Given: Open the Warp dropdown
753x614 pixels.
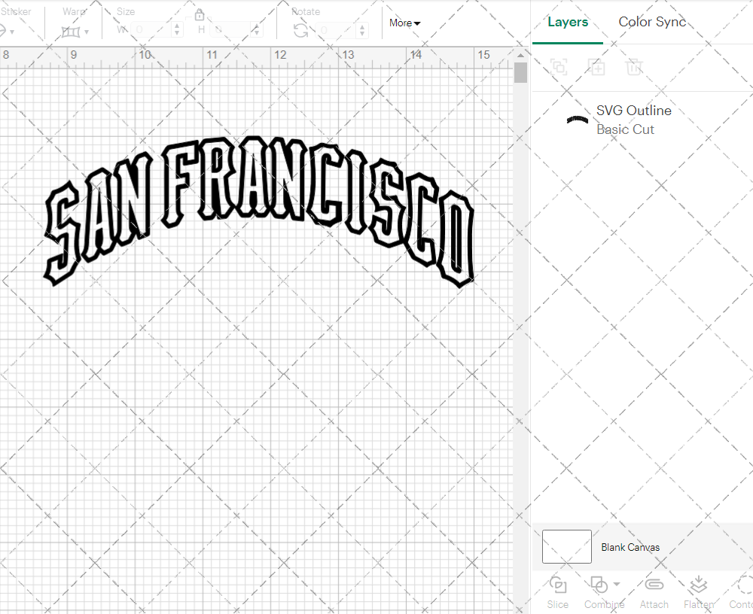Looking at the screenshot, I should [x=75, y=32].
